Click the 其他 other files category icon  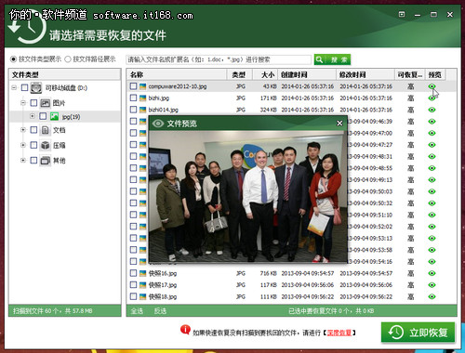pos(46,161)
